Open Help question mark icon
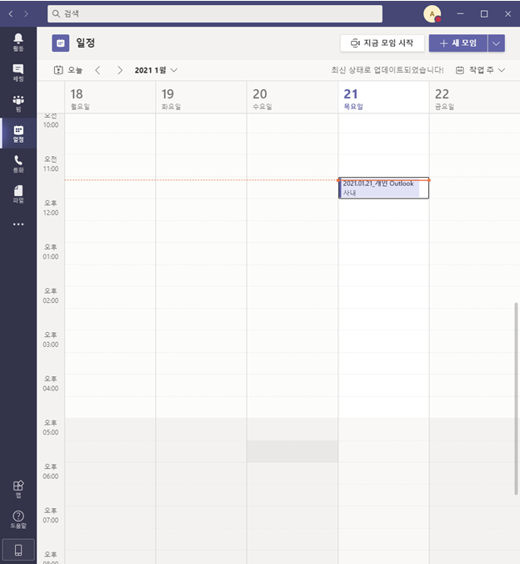 [x=18, y=520]
